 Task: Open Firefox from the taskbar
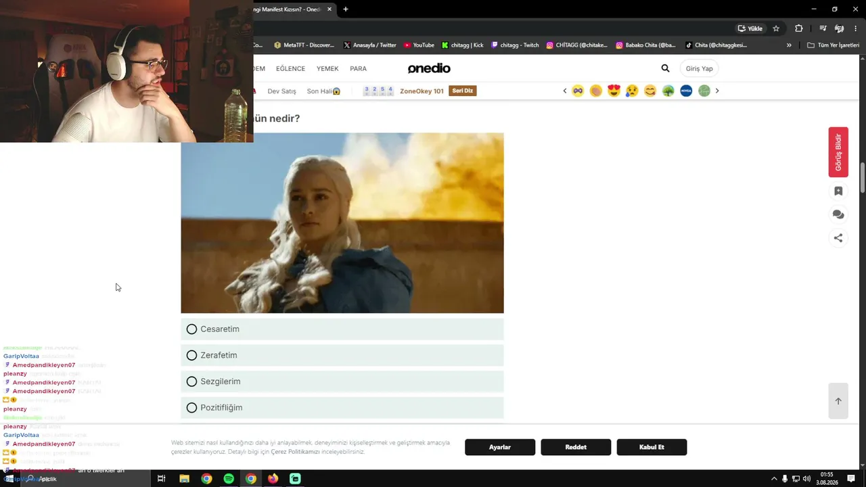pyautogui.click(x=273, y=479)
